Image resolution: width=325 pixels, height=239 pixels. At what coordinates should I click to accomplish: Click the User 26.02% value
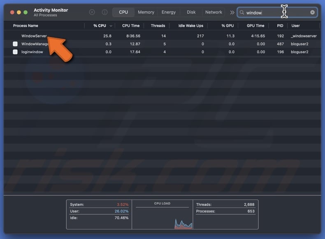tap(121, 211)
